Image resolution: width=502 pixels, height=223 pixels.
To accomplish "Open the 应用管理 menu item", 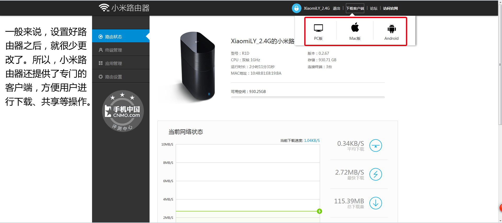I will tap(121, 63).
